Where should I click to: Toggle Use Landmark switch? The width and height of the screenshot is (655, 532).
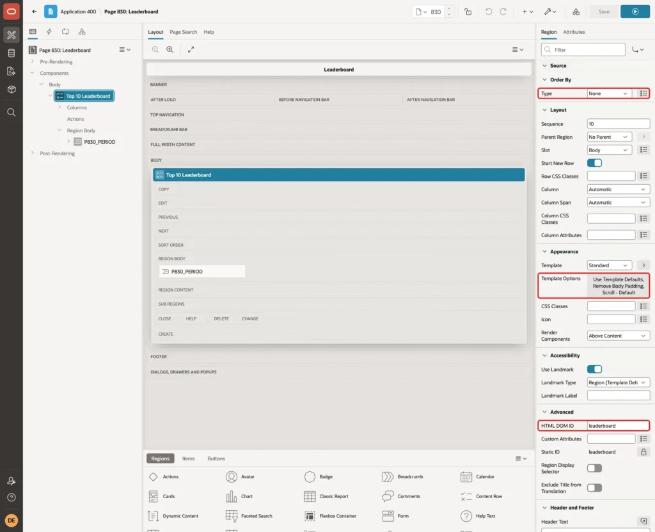click(594, 369)
